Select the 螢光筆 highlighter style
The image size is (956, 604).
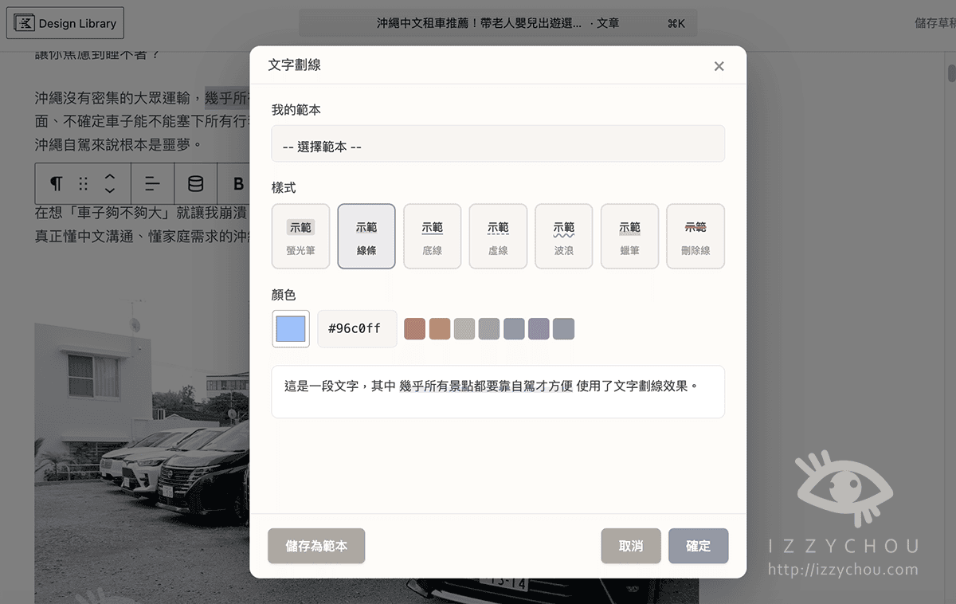(x=300, y=237)
